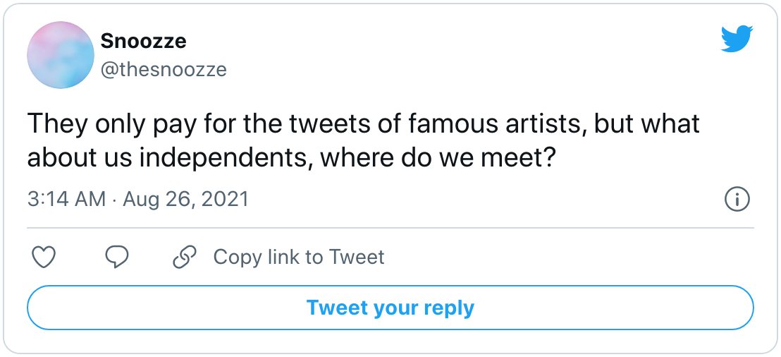Viewport: 781px width, 357px height.
Task: Click the phrase where do we meet?
Action: (437, 158)
